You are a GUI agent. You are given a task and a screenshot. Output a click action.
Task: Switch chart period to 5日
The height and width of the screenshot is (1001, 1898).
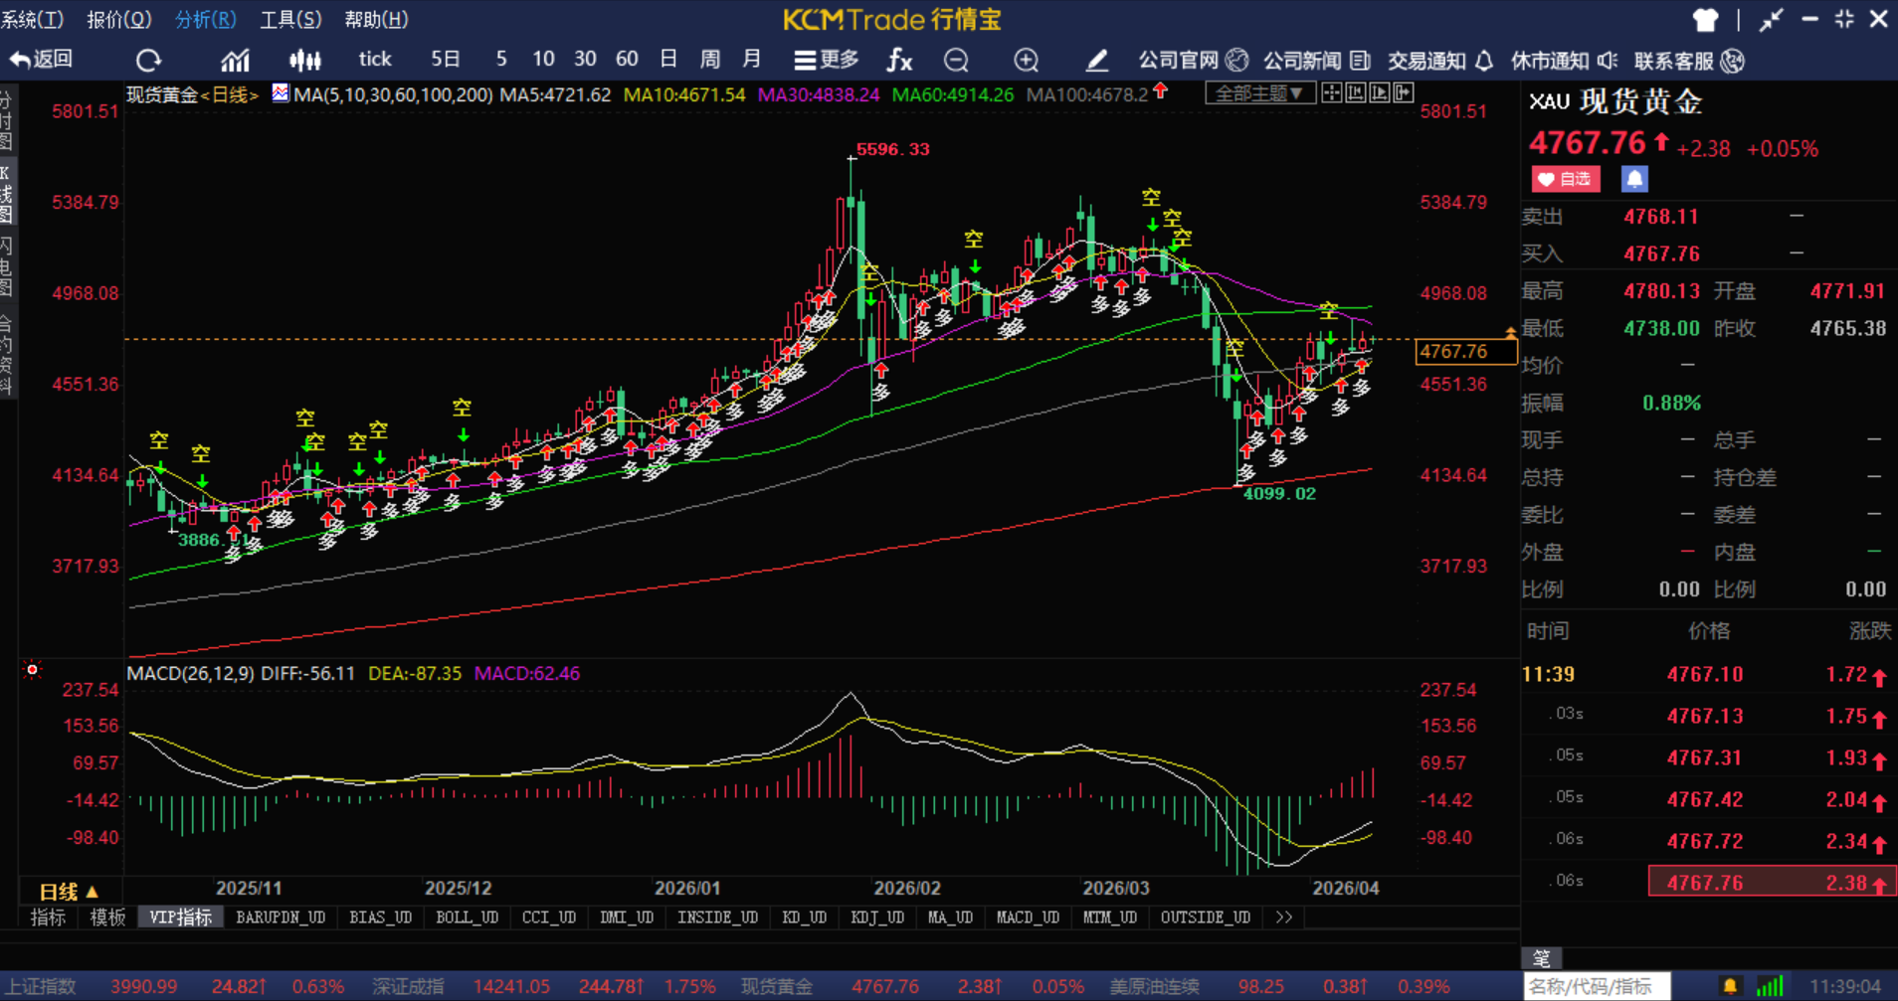pos(446,60)
